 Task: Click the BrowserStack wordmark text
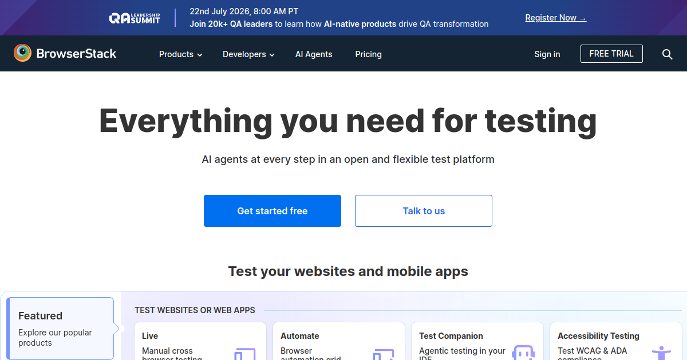[x=76, y=54]
